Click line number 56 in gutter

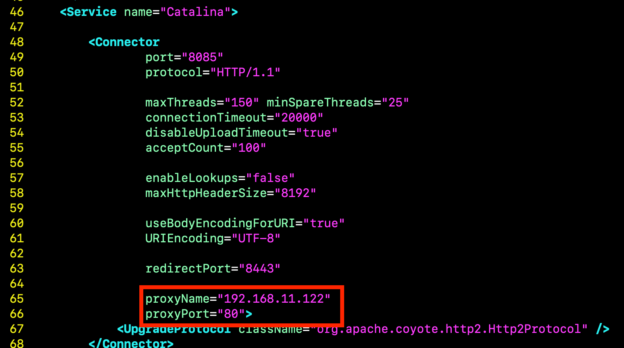coord(17,163)
